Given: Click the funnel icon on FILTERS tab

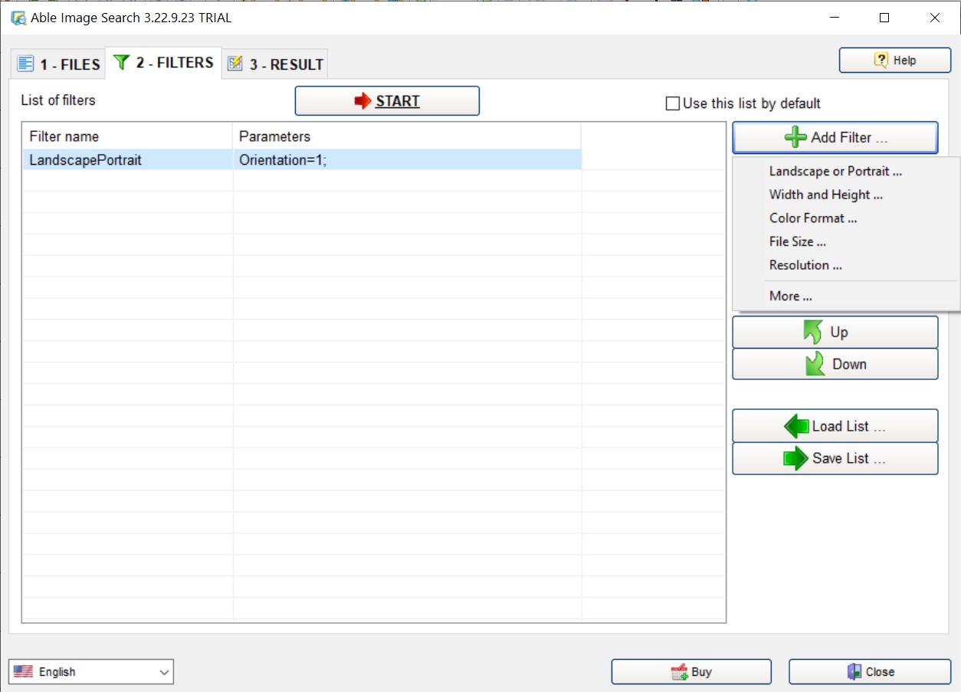Looking at the screenshot, I should click(121, 62).
